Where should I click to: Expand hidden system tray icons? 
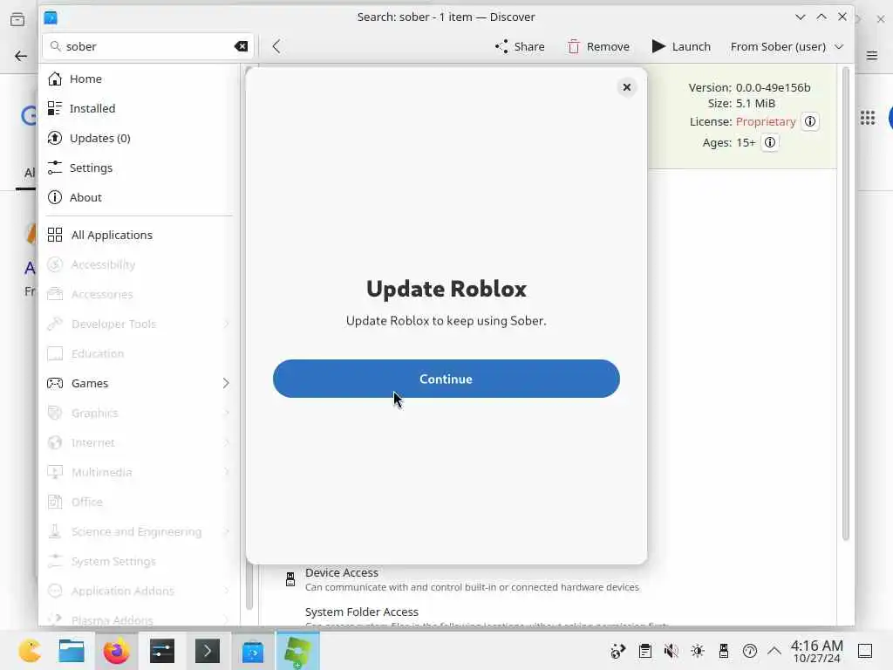774,651
